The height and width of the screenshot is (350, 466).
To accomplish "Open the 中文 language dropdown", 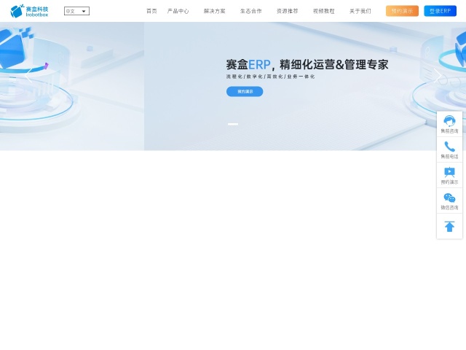I will pos(76,12).
